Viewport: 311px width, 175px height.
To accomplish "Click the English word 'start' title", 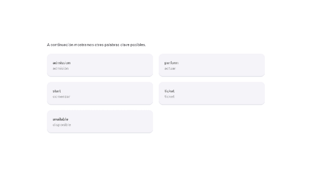I will [x=56, y=91].
